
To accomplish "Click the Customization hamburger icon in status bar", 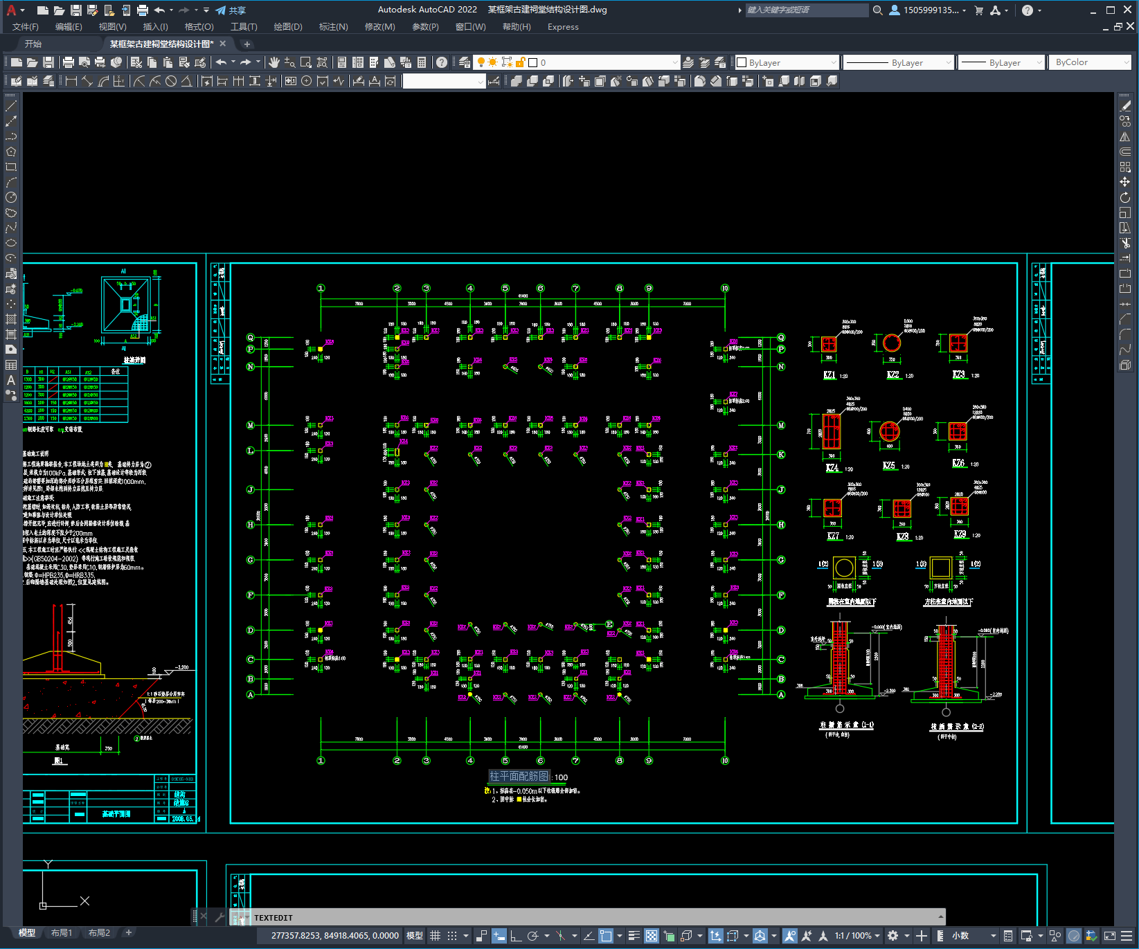I will (1127, 936).
